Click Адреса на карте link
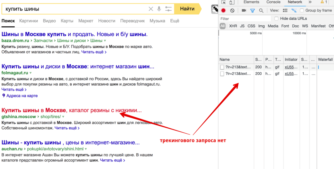 [x=22, y=96]
